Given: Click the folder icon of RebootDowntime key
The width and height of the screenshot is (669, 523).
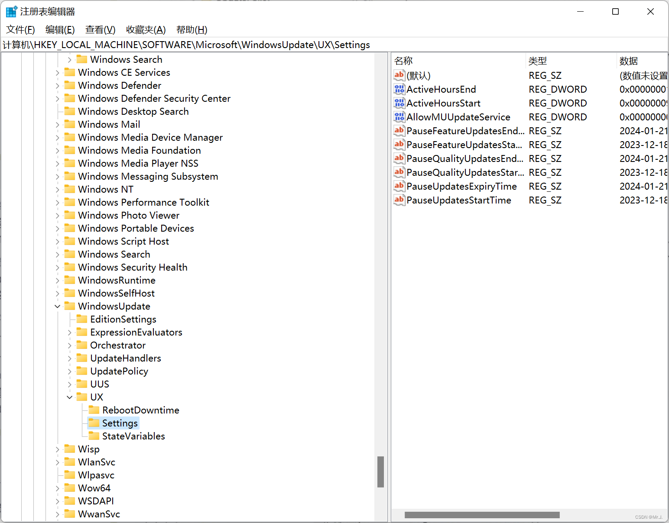Looking at the screenshot, I should (x=94, y=410).
